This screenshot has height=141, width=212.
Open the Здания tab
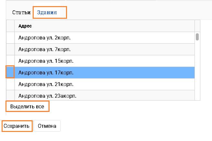pyautogui.click(x=47, y=13)
